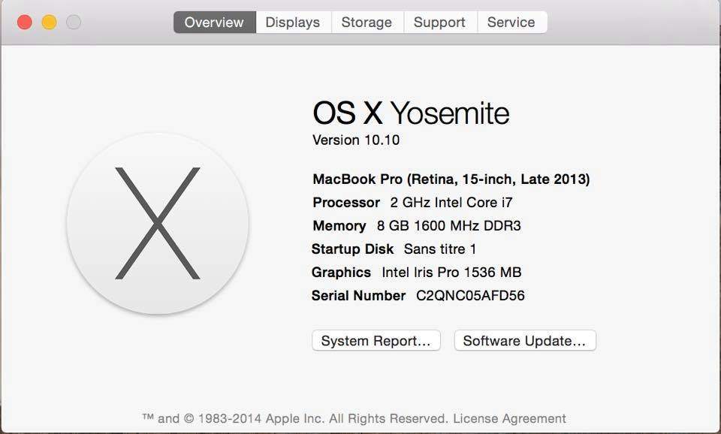Click the MacBook Pro model name line
721x434 pixels.
point(451,179)
